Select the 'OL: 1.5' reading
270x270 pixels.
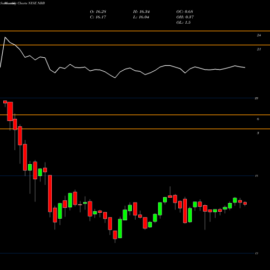tap(183, 23)
